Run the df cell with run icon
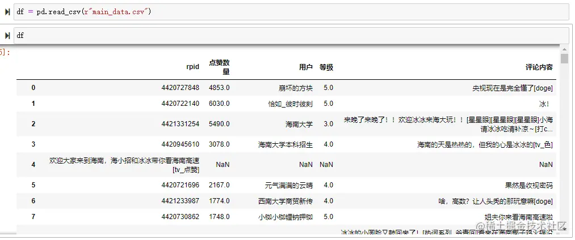Image resolution: width=575 pixels, height=240 pixels. click(7, 36)
